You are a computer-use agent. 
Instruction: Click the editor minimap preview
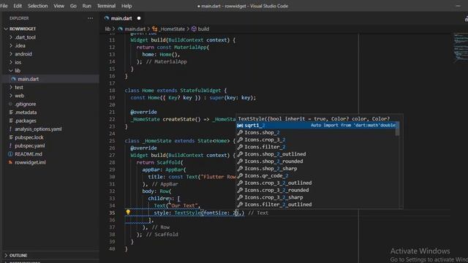[x=460, y=47]
